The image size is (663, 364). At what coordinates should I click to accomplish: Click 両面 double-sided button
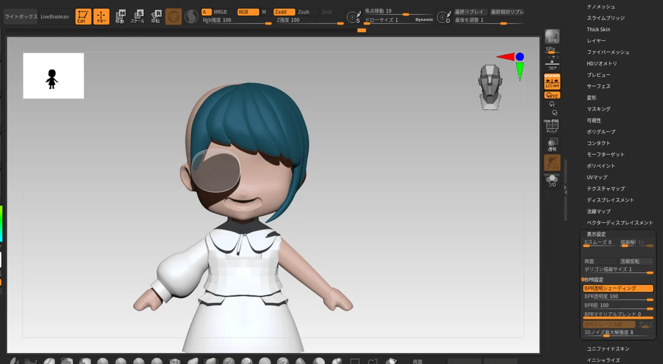point(599,261)
